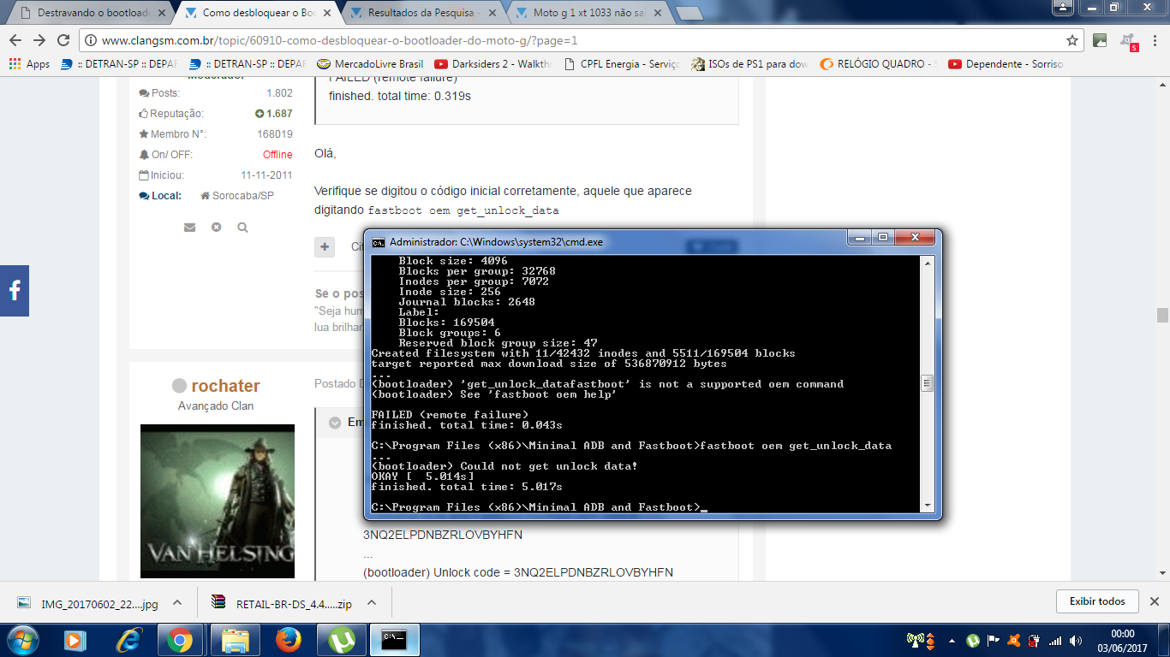Open Chrome menu (three dots)
The width and height of the screenshot is (1170, 657).
1154,40
